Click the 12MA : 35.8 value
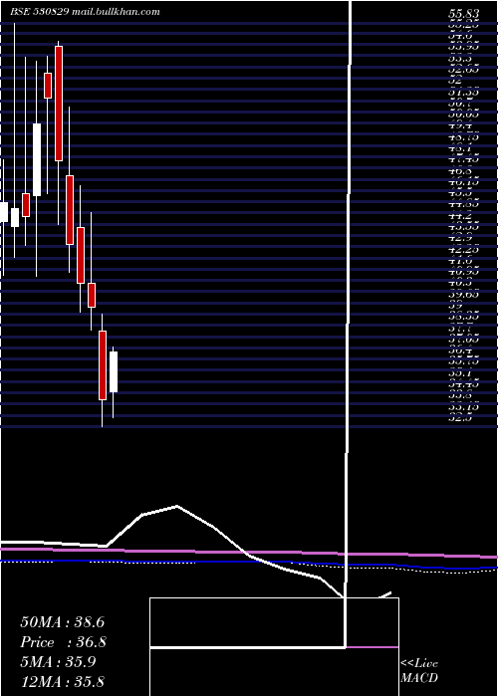Viewport: 498px width, 697px height. click(x=62, y=681)
